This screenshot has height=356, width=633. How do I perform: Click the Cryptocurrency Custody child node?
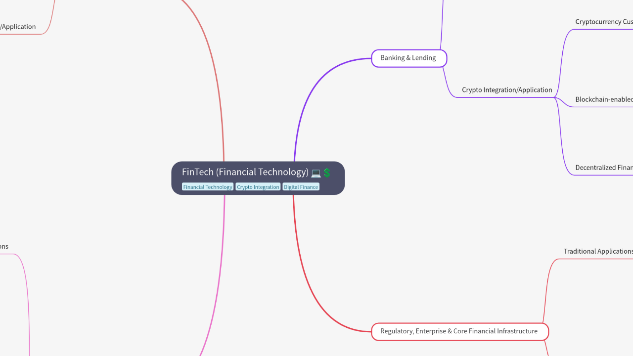click(604, 22)
